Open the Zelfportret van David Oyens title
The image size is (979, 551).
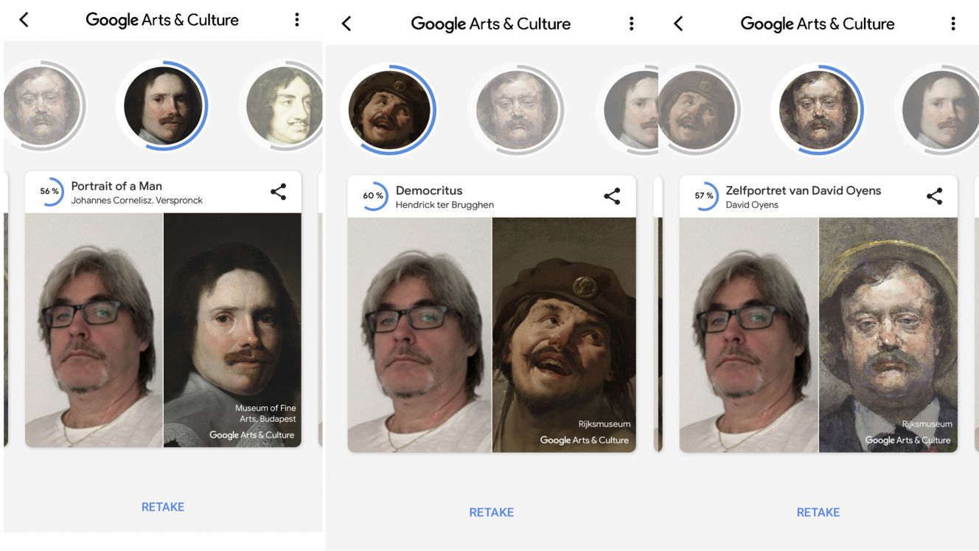[x=804, y=190]
